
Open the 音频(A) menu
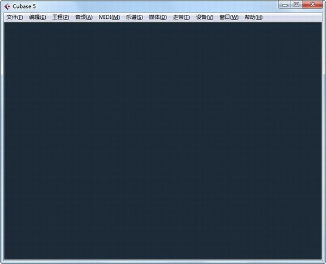point(84,17)
